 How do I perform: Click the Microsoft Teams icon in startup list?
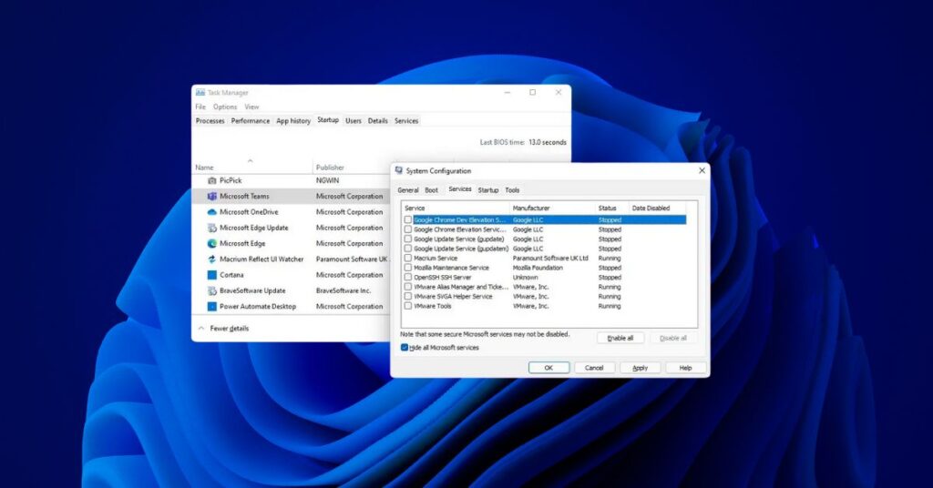(211, 196)
